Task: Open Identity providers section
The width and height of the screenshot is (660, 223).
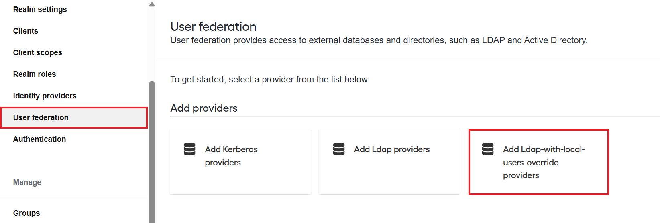Action: (x=45, y=96)
